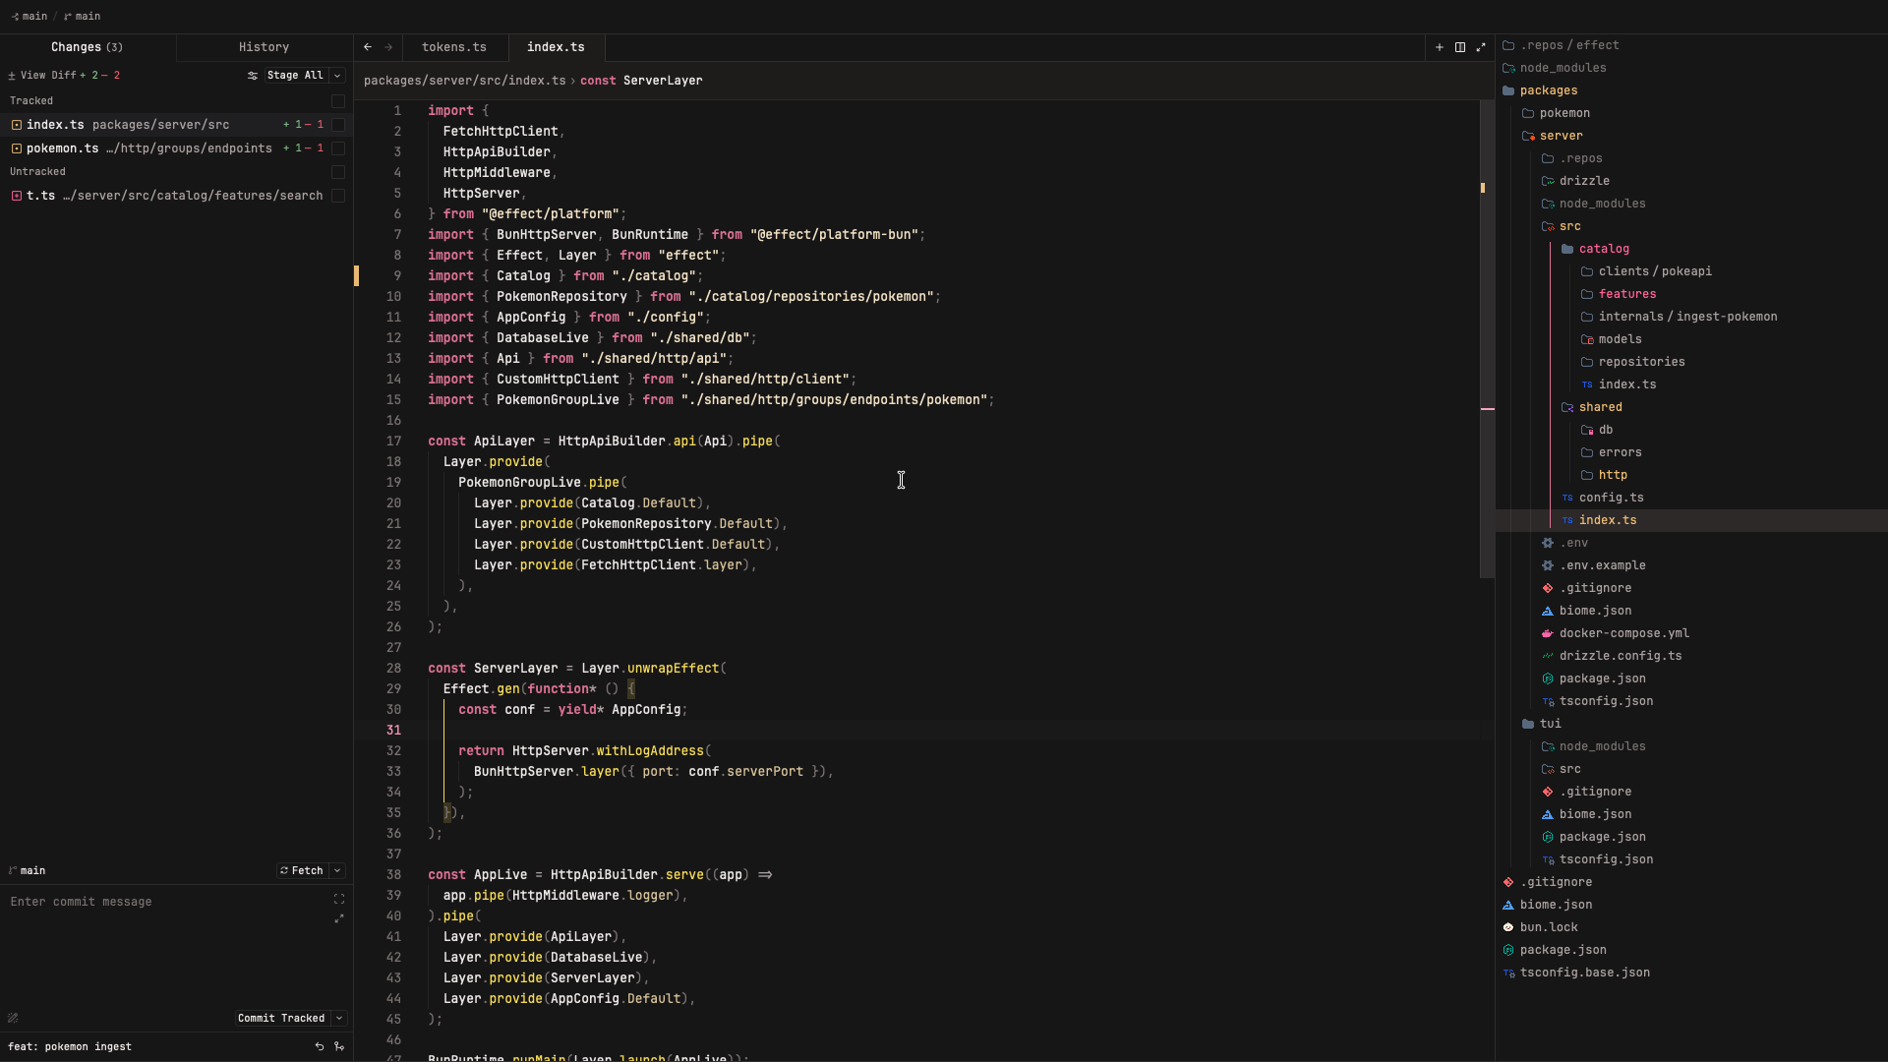Click the Commit Tracked button
This screenshot has height=1062, width=1888.
281,1019
